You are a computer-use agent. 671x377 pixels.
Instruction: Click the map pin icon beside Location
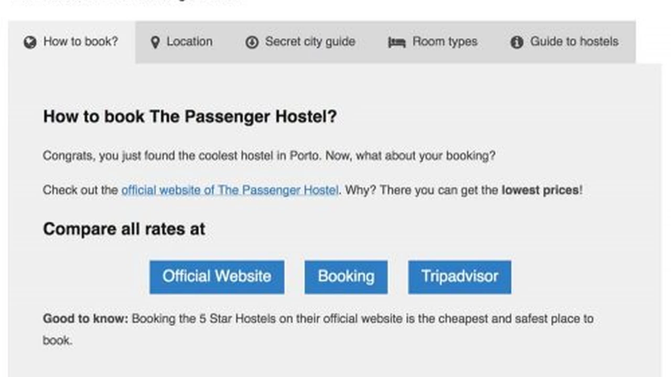(155, 42)
